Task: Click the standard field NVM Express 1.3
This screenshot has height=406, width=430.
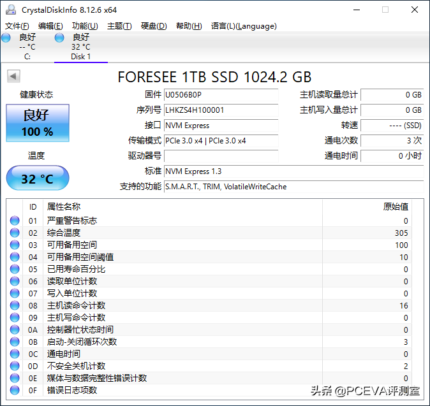Action: coord(294,171)
